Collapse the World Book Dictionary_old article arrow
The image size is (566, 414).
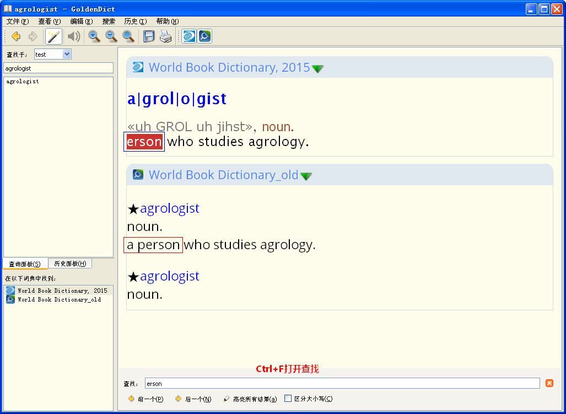[x=306, y=176]
